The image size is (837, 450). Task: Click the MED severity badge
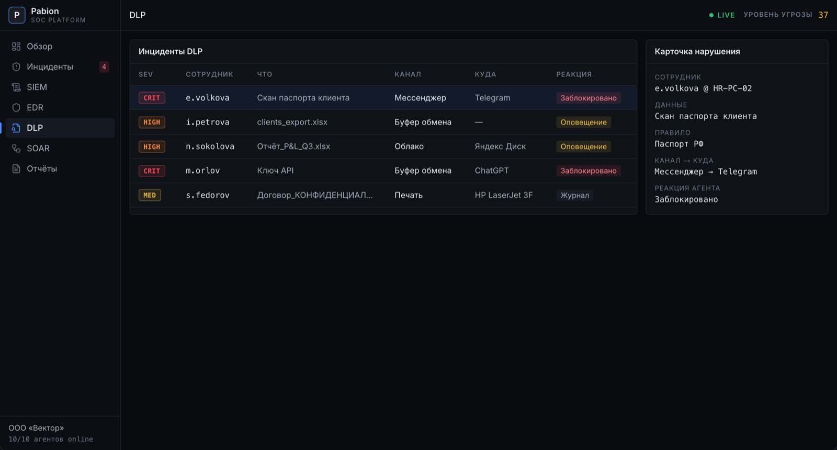coord(150,195)
